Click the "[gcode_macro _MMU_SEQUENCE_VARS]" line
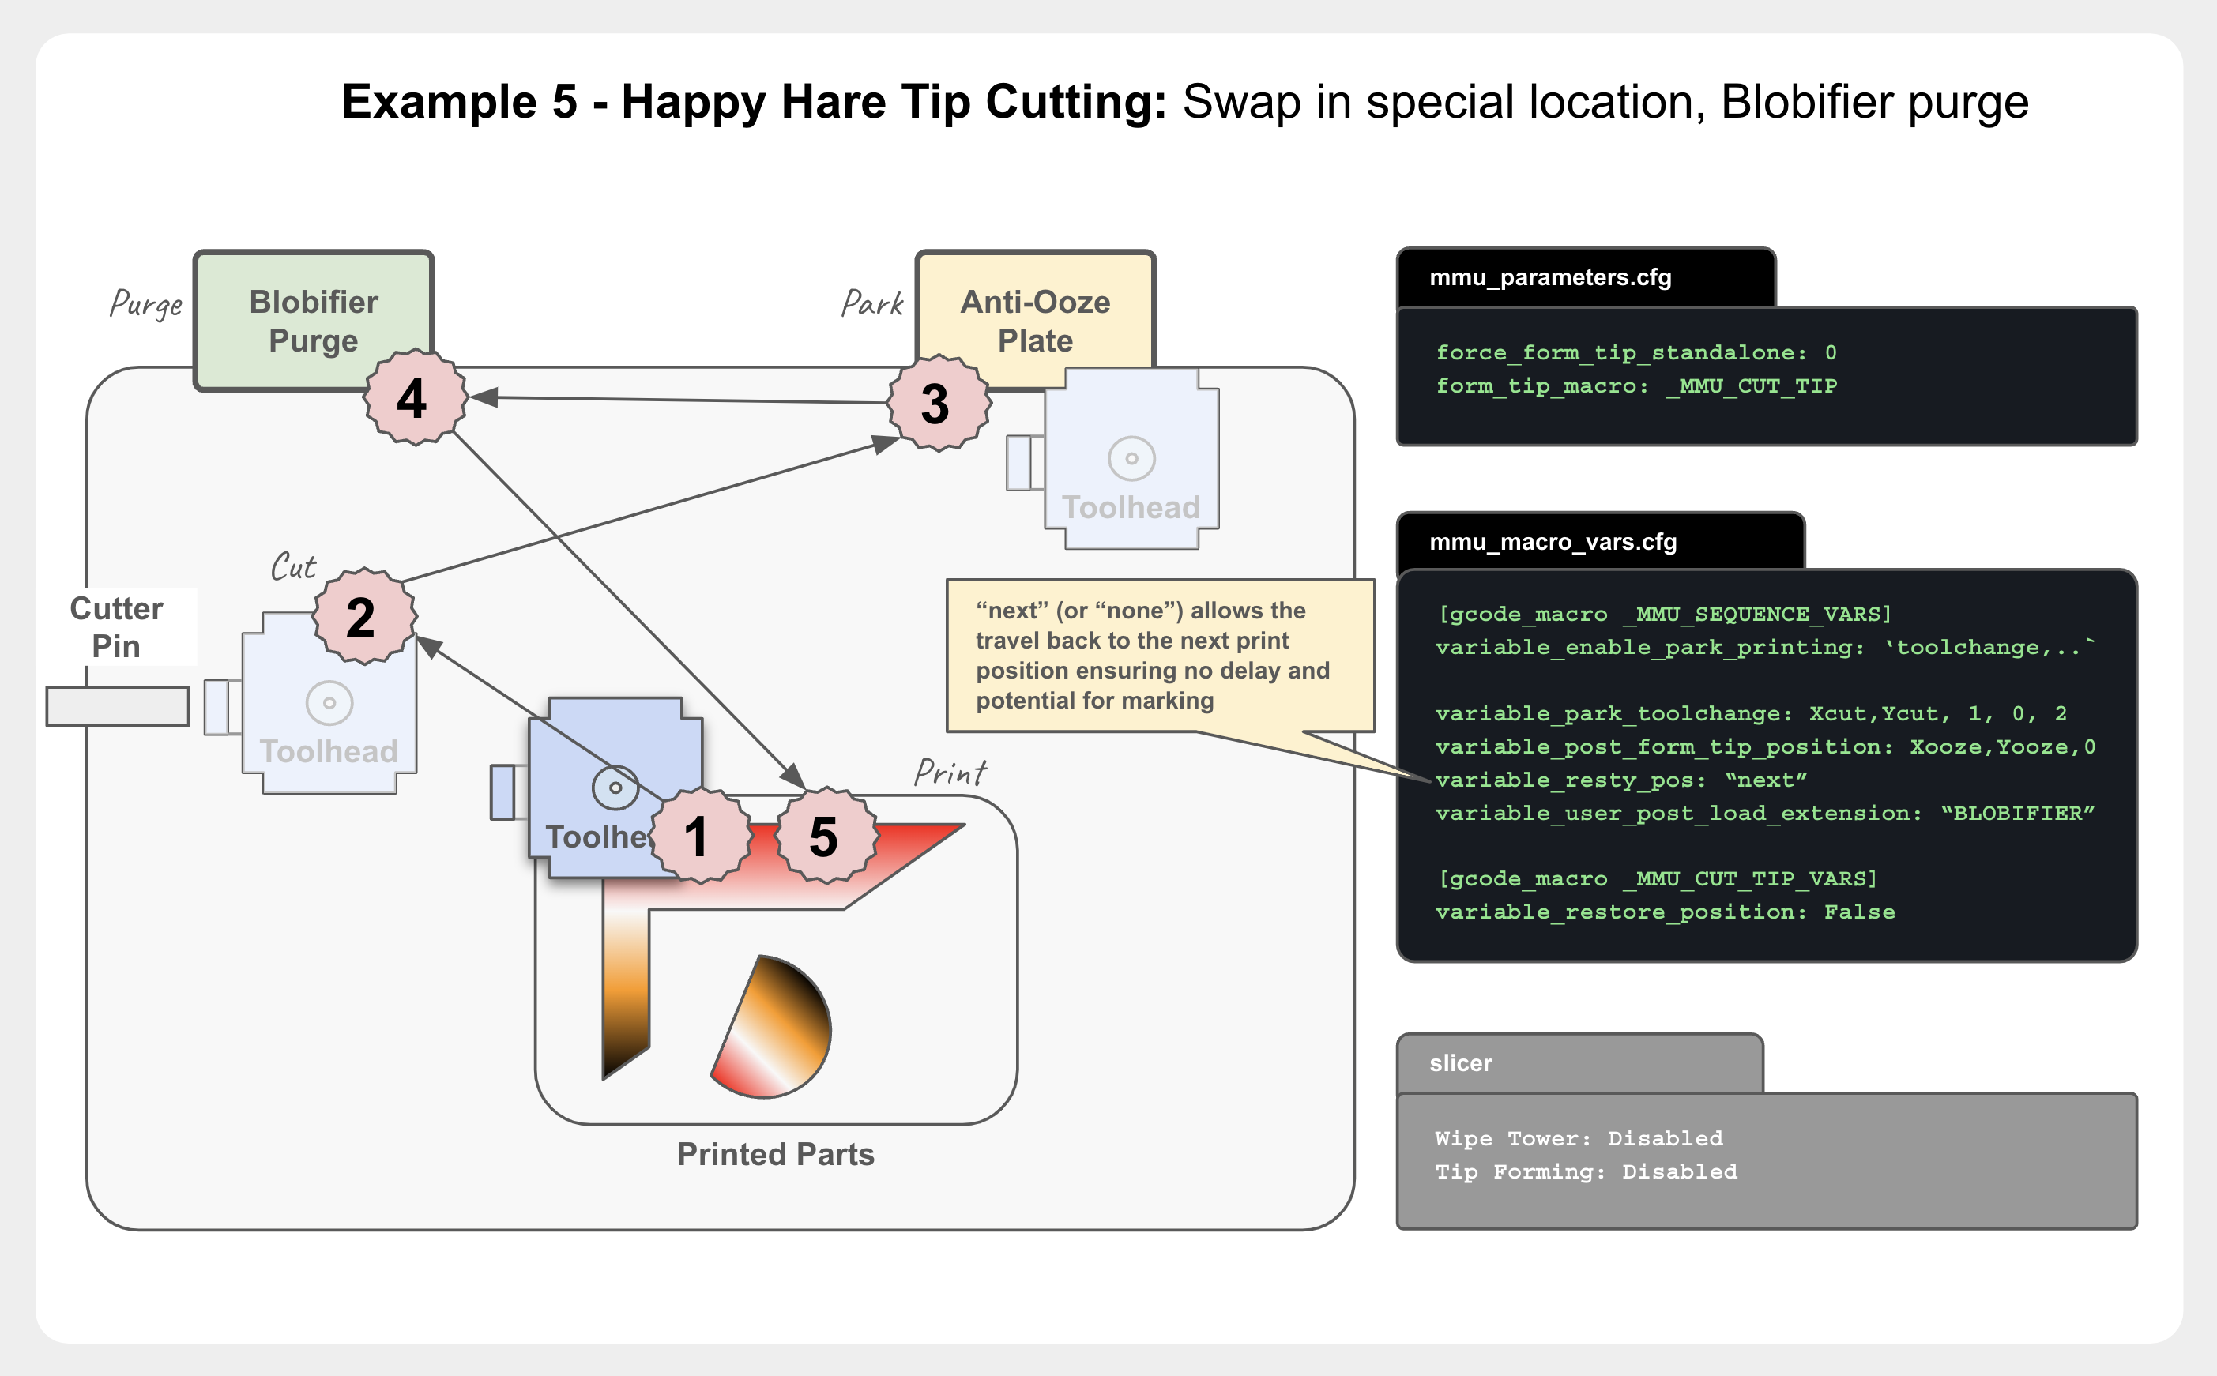2217x1376 pixels. 1665,615
